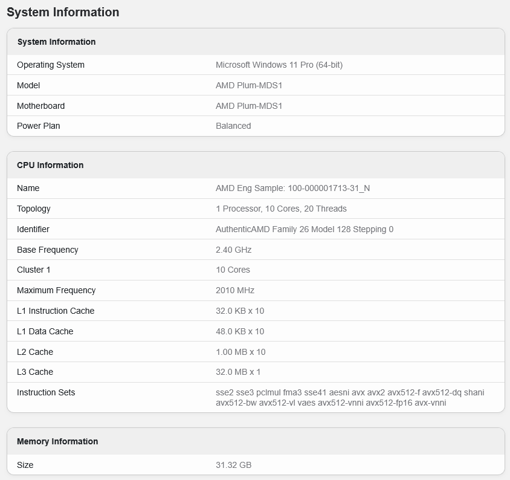Click the Cluster 1 row
The image size is (510, 480).
click(34, 270)
